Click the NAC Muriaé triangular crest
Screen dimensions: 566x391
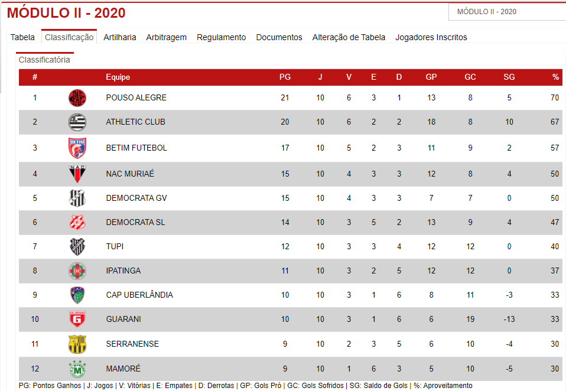coord(77,174)
